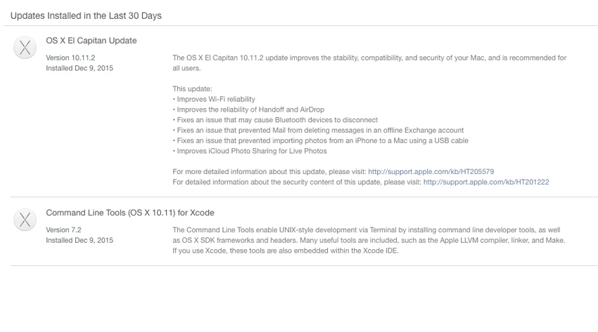
Task: Click the Improves Wi-Fi reliability bullet
Action: [214, 99]
